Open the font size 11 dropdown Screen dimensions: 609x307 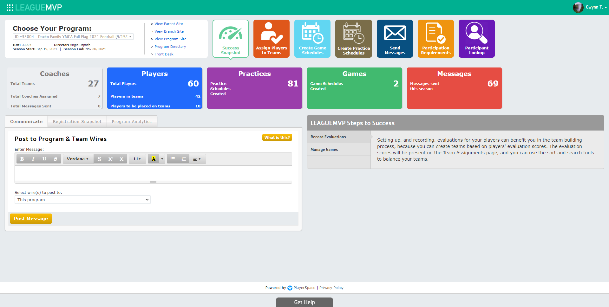click(x=137, y=159)
